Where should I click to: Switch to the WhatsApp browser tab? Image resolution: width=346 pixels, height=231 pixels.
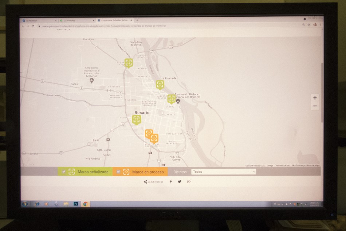coord(76,20)
